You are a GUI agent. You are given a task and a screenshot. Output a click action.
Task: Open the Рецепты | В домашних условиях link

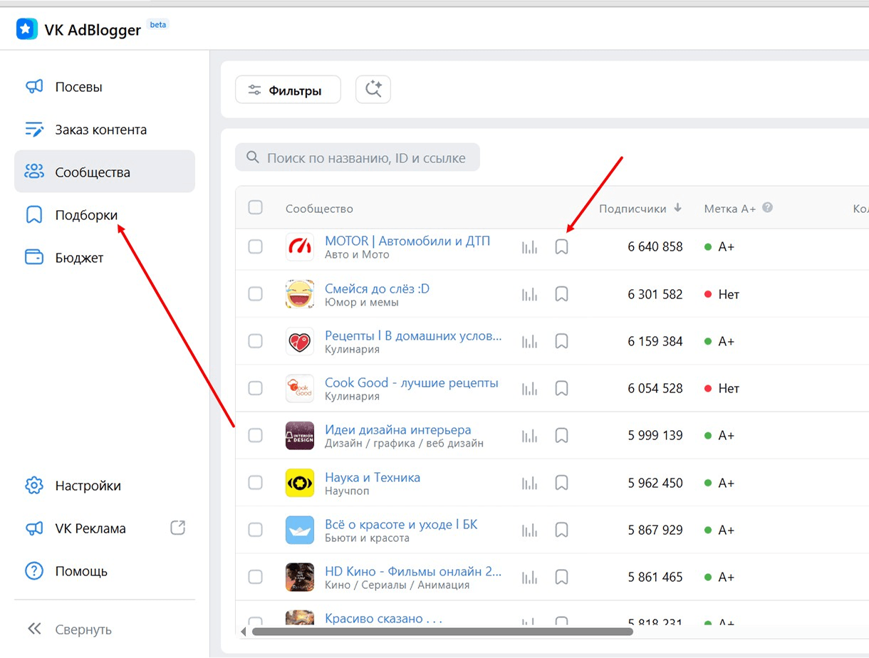point(413,335)
